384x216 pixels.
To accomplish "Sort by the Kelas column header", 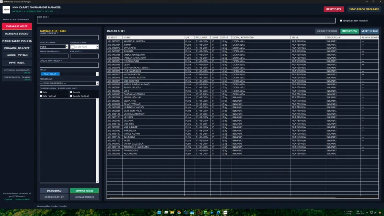I will [308, 38].
